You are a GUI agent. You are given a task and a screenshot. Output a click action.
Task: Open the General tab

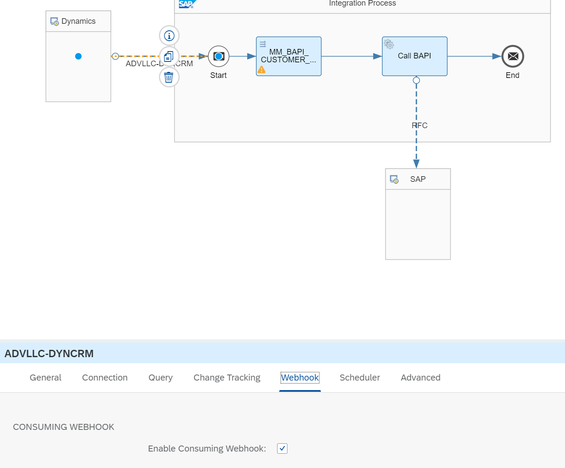click(45, 378)
